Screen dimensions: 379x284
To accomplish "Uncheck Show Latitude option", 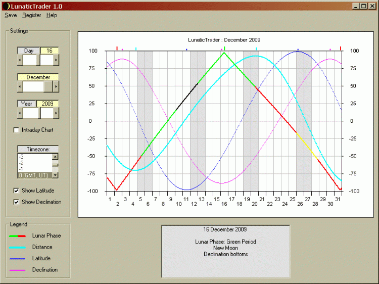I will pyautogui.click(x=17, y=191).
